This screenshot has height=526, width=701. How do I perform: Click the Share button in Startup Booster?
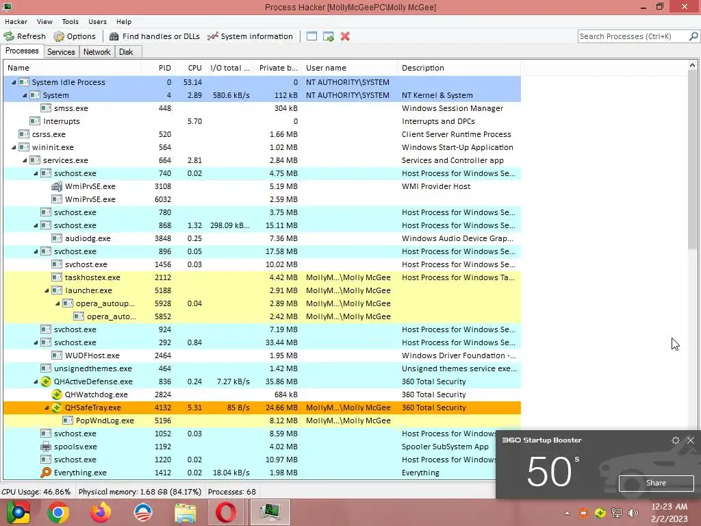point(656,483)
